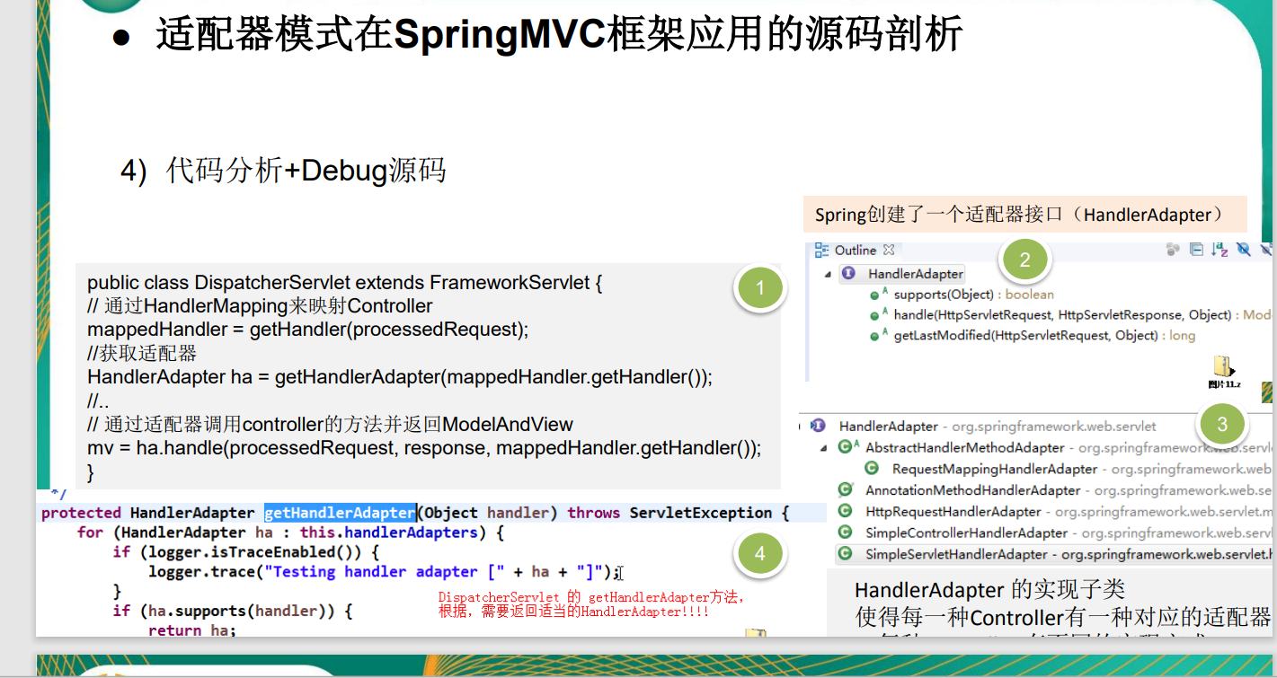The width and height of the screenshot is (1277, 678).
Task: Click the gray Focus on Active Task icon
Action: (x=1173, y=251)
